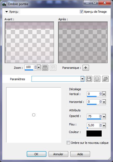Click the fit-to-window zoom icon
Image resolution: width=113 pixels, height=162 pixels.
45,68
